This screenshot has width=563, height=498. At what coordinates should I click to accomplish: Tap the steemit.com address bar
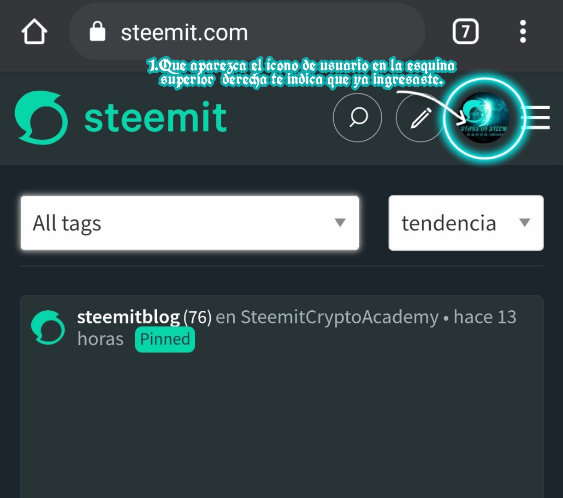point(247,32)
